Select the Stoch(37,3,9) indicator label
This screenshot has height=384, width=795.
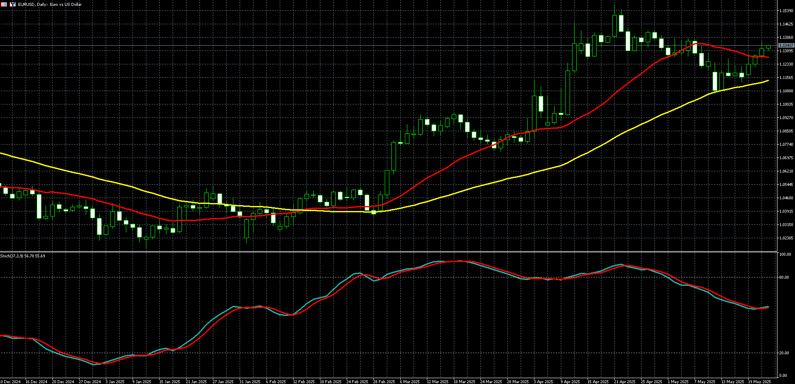coord(23,256)
